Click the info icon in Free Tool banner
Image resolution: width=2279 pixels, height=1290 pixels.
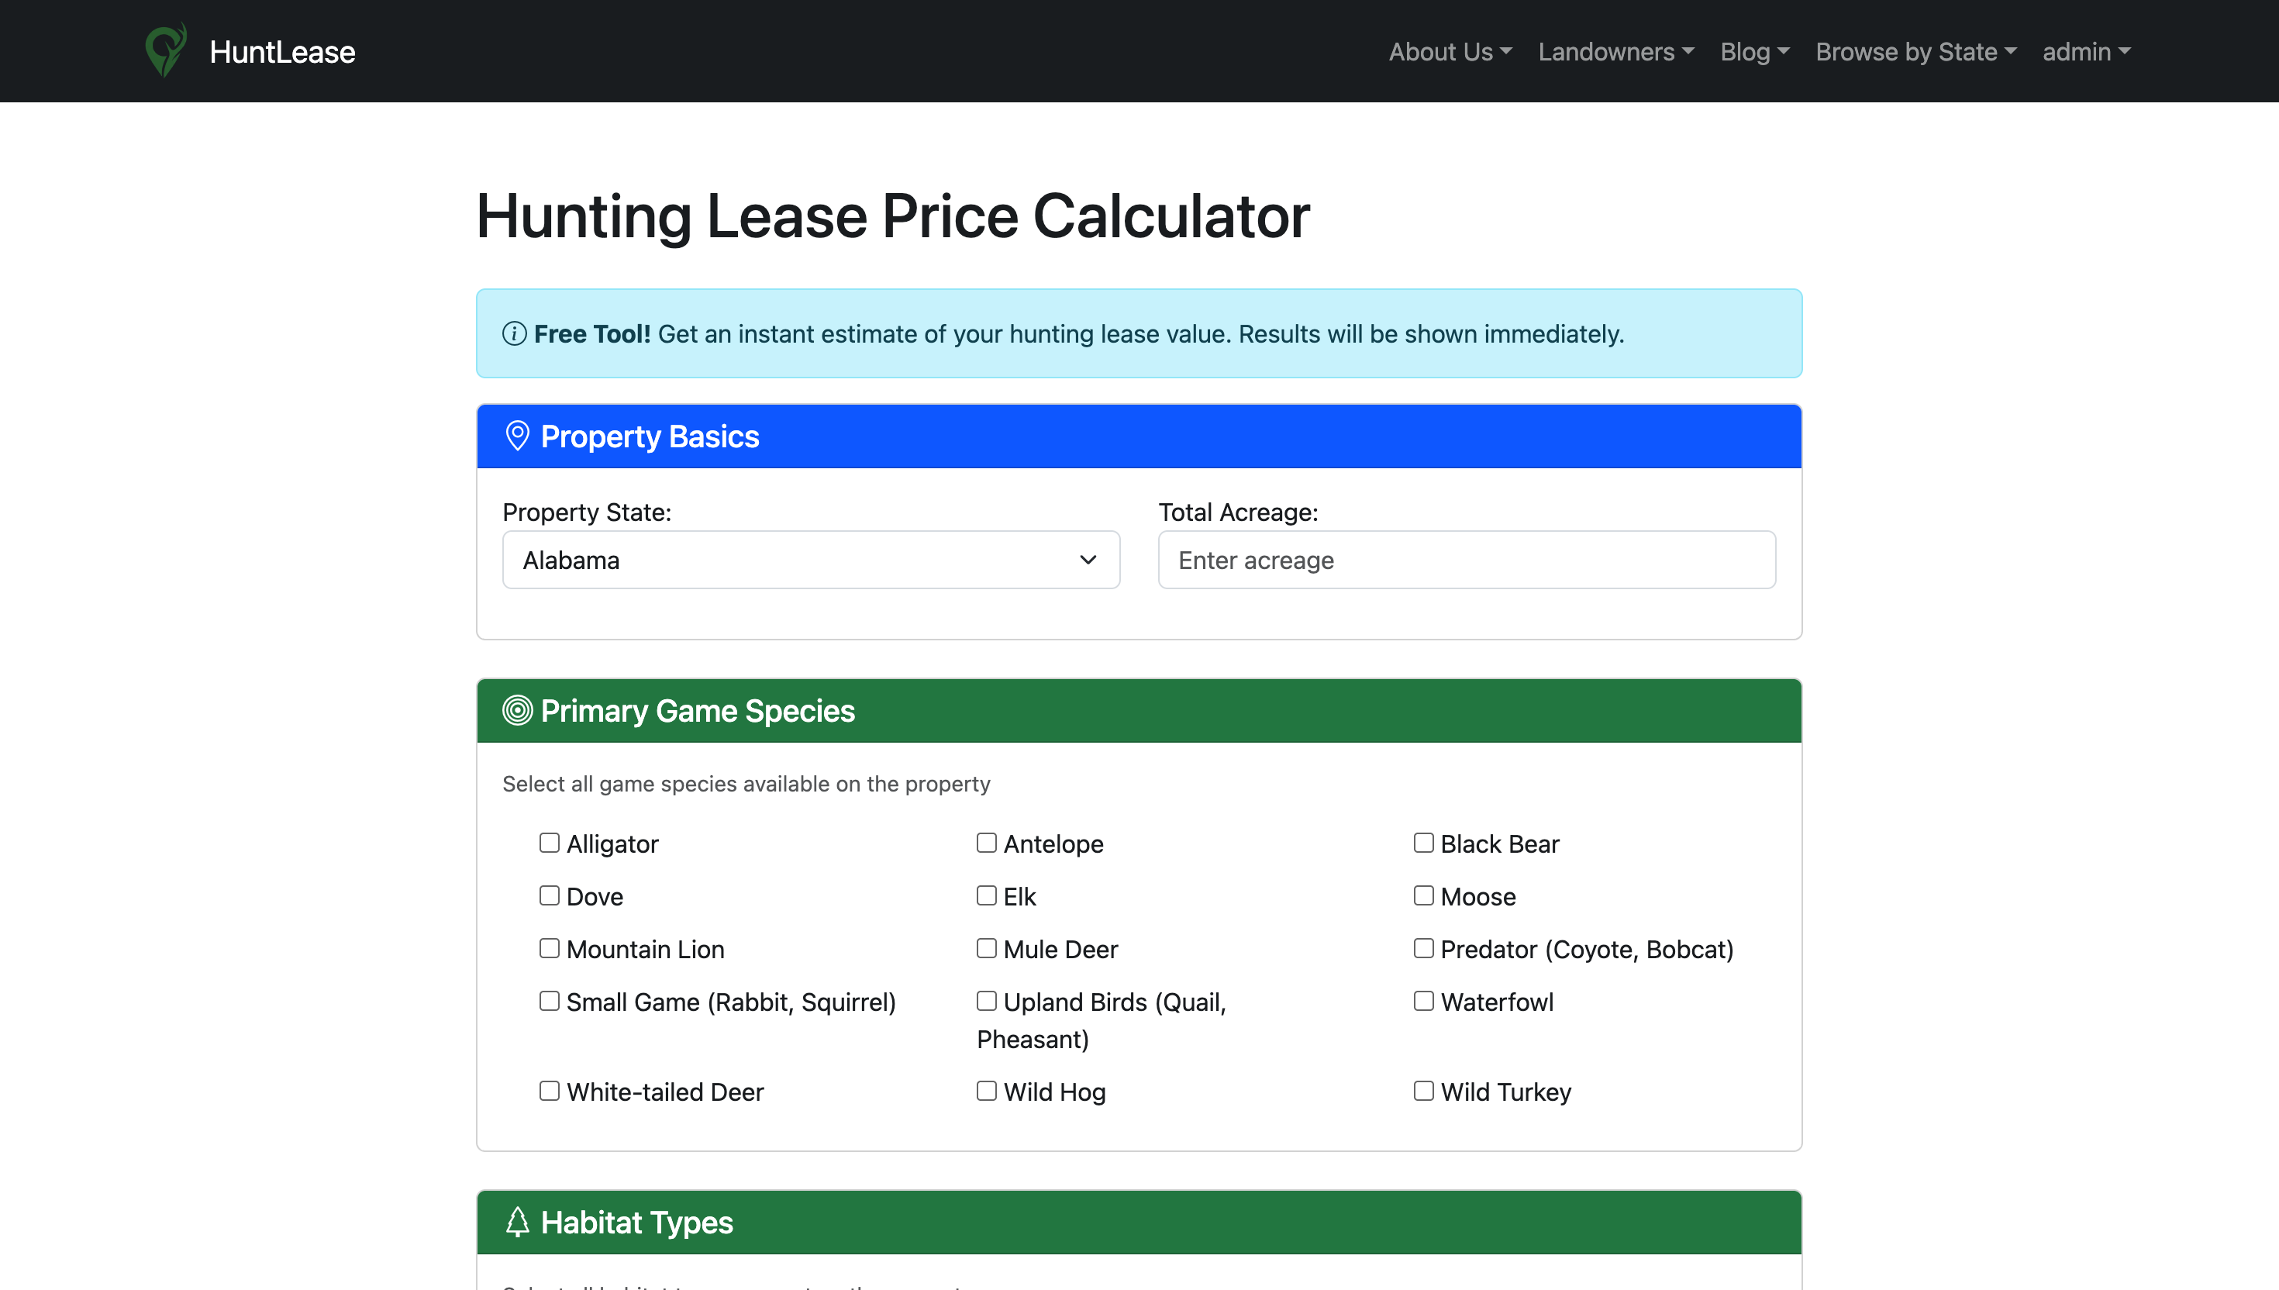click(x=514, y=334)
